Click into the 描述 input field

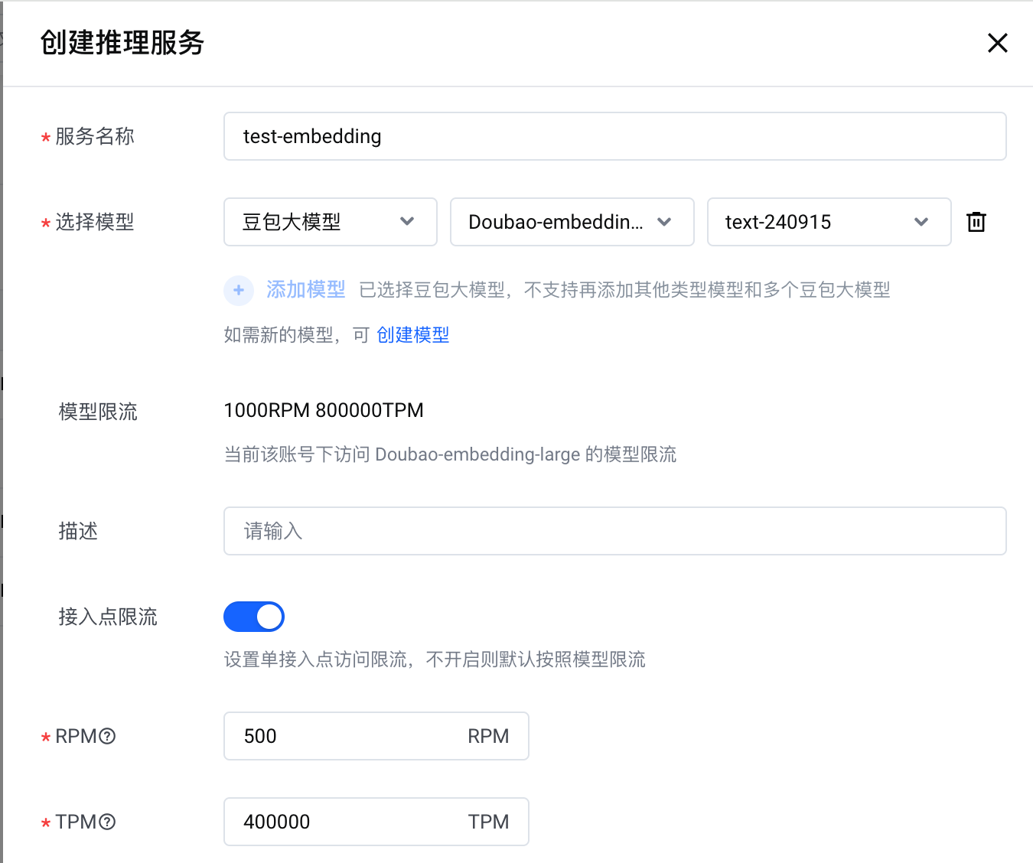coord(615,531)
